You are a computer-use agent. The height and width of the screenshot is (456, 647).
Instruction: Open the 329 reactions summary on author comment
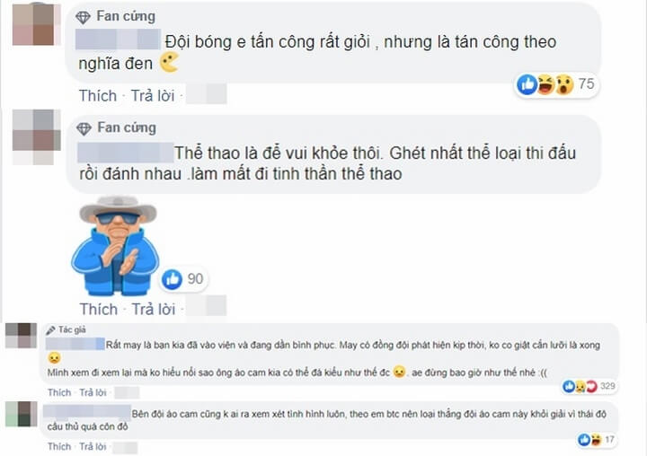tap(589, 386)
